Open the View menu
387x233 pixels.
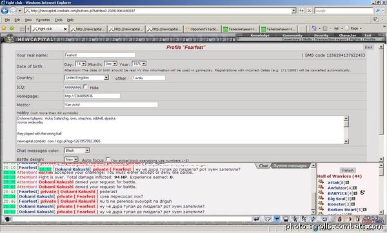[x=28, y=20]
